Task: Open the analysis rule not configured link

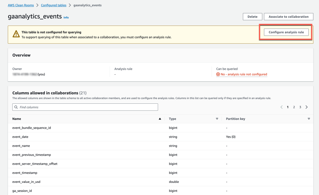Action: coord(243,74)
